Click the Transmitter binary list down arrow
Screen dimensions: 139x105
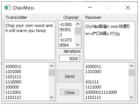[52, 97]
